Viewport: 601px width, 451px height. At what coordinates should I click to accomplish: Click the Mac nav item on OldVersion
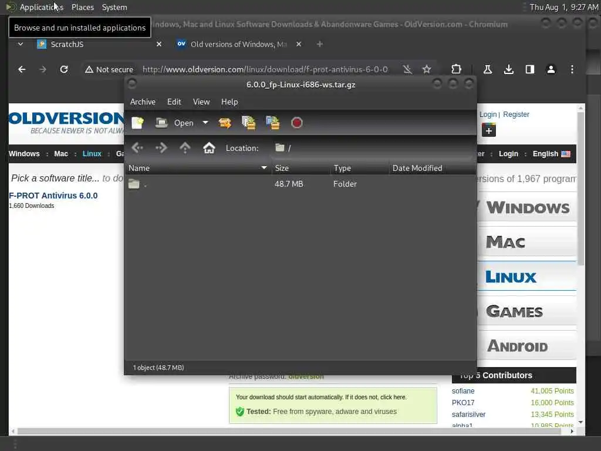coord(61,154)
